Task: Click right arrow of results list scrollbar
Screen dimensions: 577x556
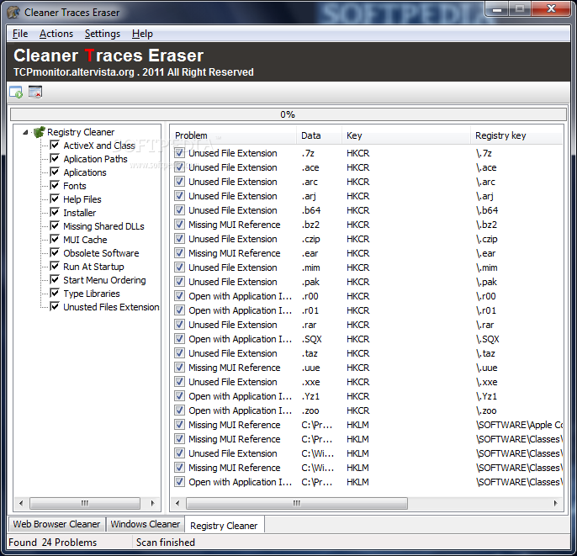Action: (x=555, y=503)
